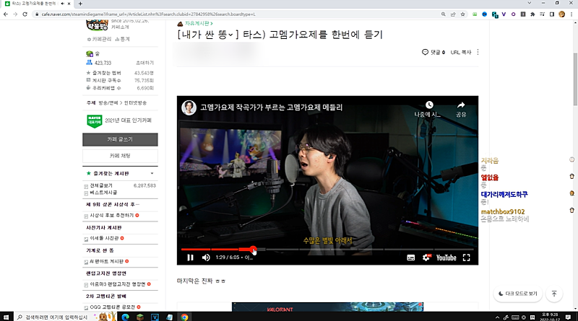The width and height of the screenshot is (578, 321).
Task: Click the browser forward arrow
Action: click(15, 14)
